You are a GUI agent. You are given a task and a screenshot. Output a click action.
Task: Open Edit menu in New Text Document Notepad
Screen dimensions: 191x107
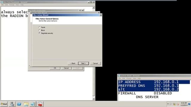(x=6, y=5)
